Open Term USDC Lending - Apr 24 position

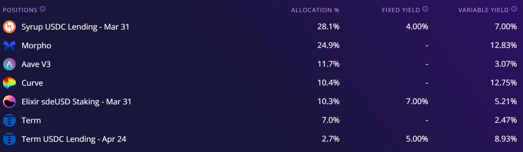click(74, 139)
